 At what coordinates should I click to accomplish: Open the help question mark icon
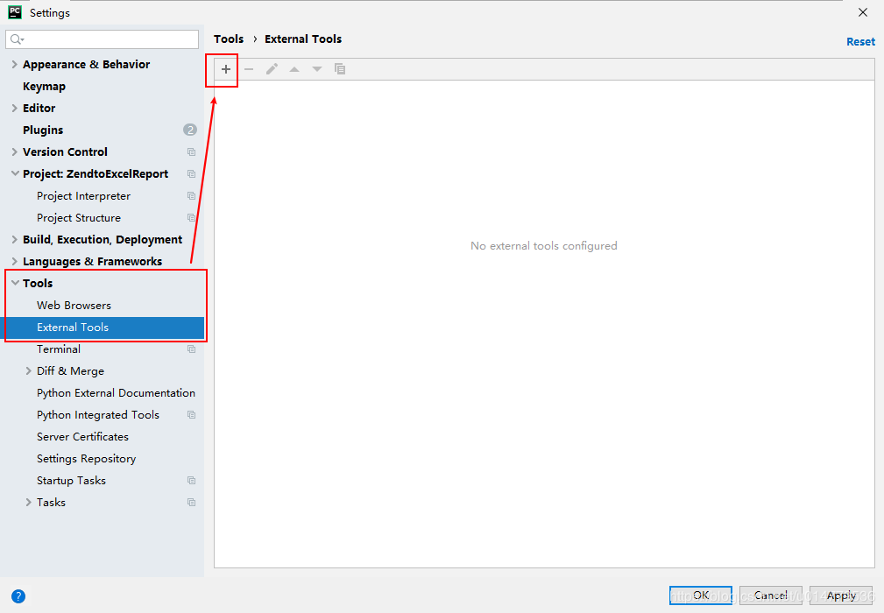tap(18, 596)
